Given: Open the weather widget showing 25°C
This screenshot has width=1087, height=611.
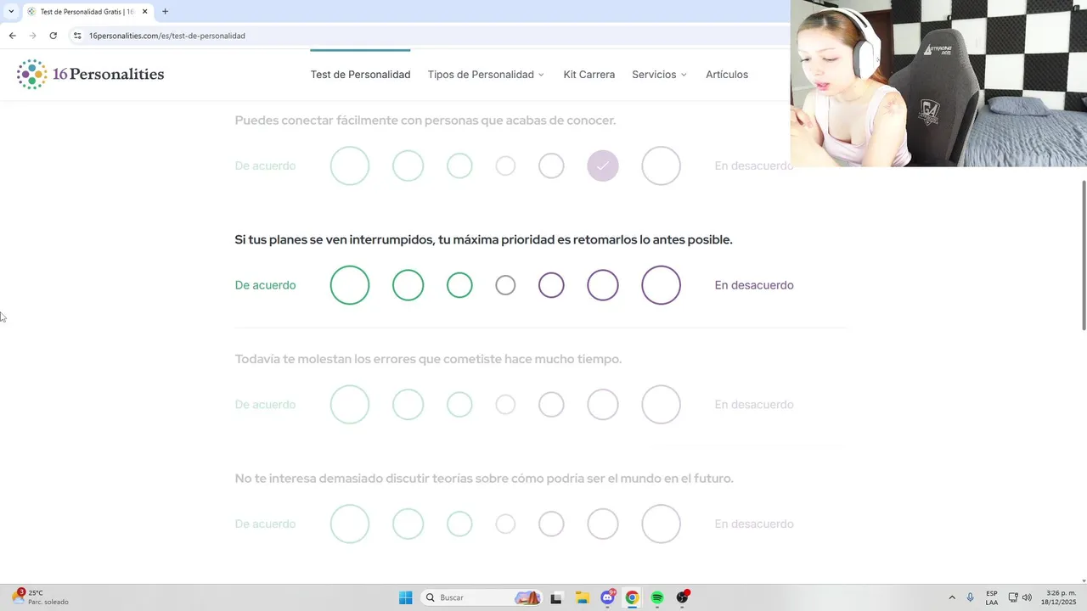Looking at the screenshot, I should tap(41, 597).
